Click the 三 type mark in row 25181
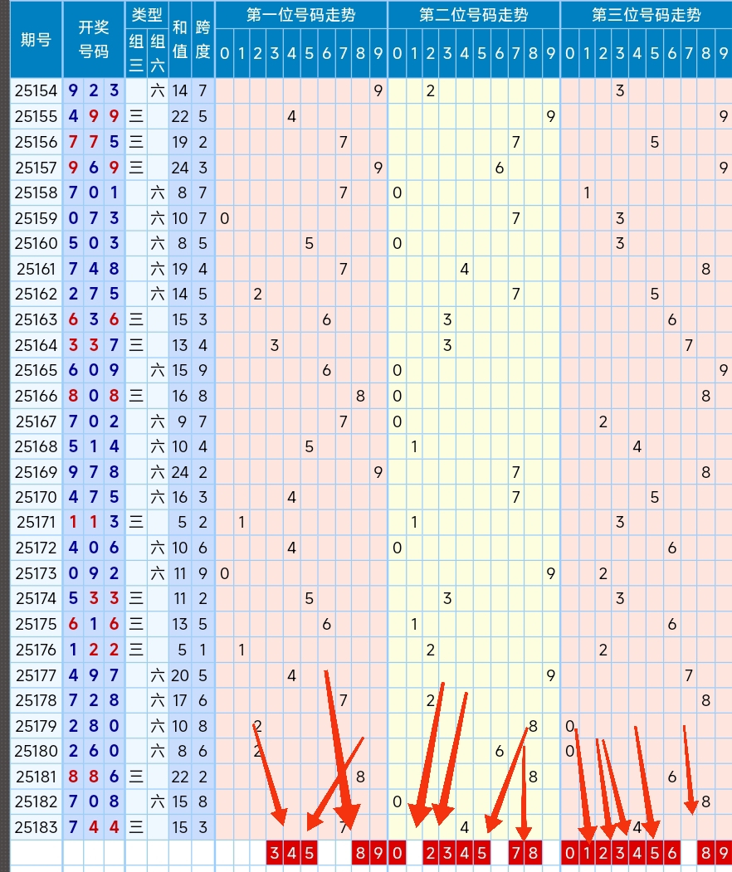The image size is (732, 872). [x=136, y=777]
